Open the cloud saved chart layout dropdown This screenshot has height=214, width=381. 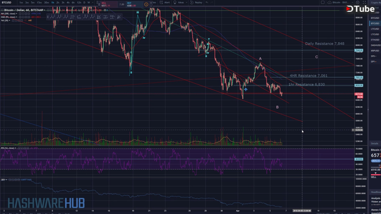pos(340,2)
